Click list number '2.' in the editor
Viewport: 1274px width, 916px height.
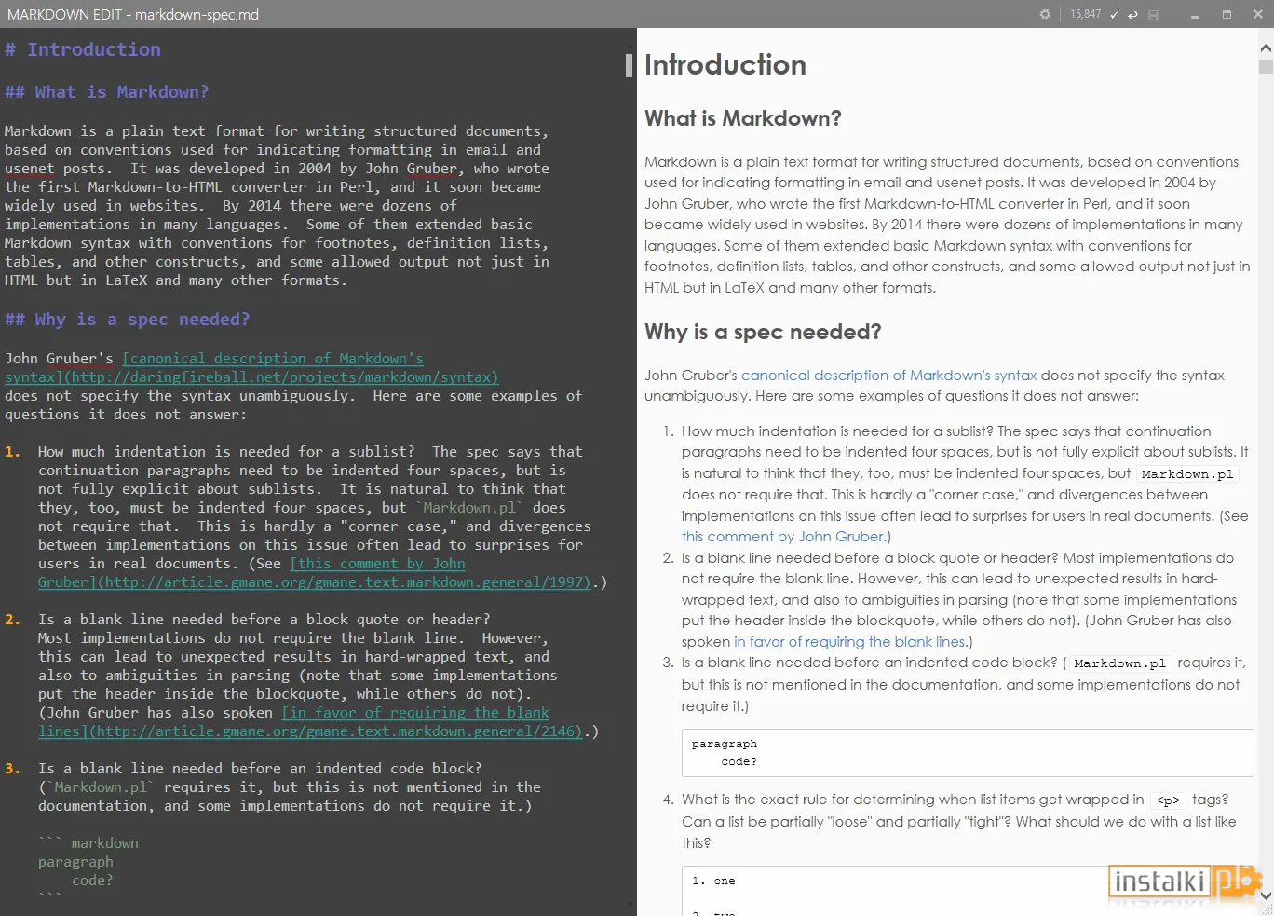[x=12, y=620]
